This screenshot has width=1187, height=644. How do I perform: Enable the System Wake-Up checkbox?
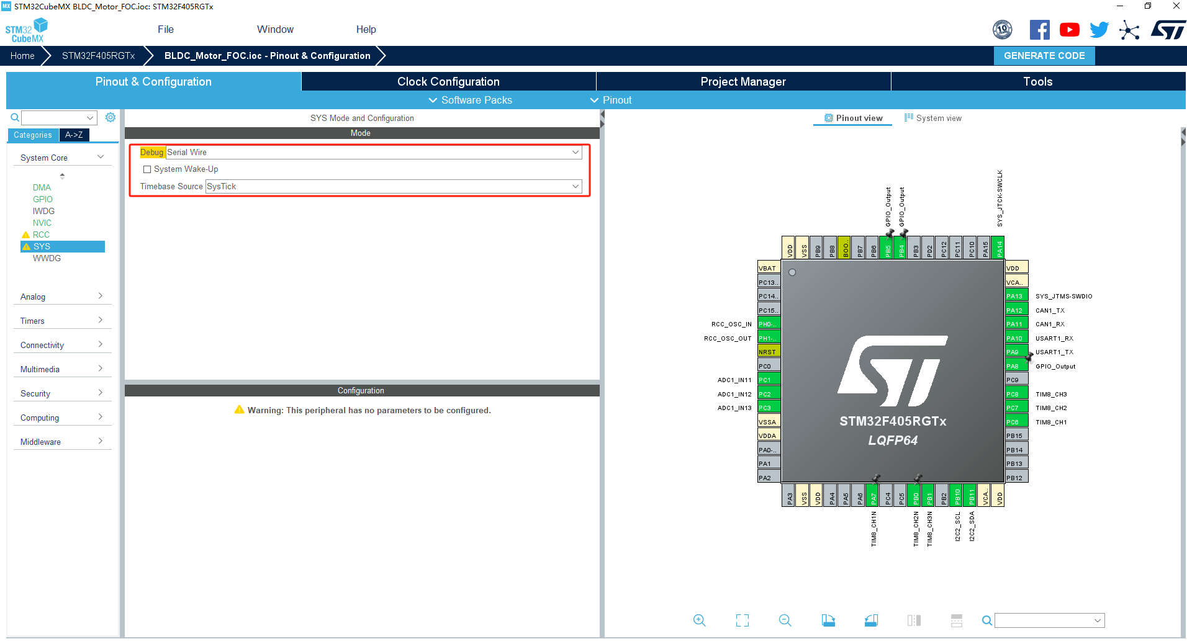(x=147, y=169)
